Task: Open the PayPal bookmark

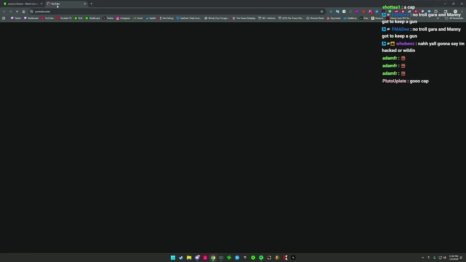Action: (151, 18)
